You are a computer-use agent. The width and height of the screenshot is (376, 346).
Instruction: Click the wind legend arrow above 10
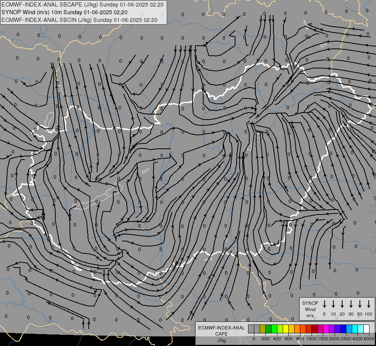(x=333, y=304)
